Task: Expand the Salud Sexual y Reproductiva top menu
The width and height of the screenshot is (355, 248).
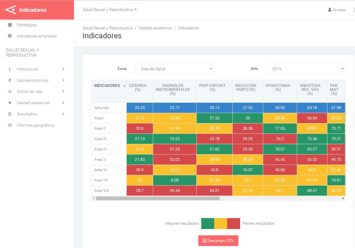Action: coord(109,9)
